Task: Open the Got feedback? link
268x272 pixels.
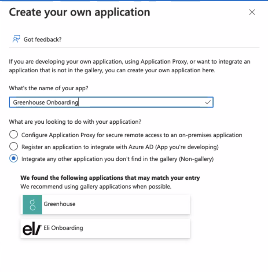Action: tap(42, 39)
